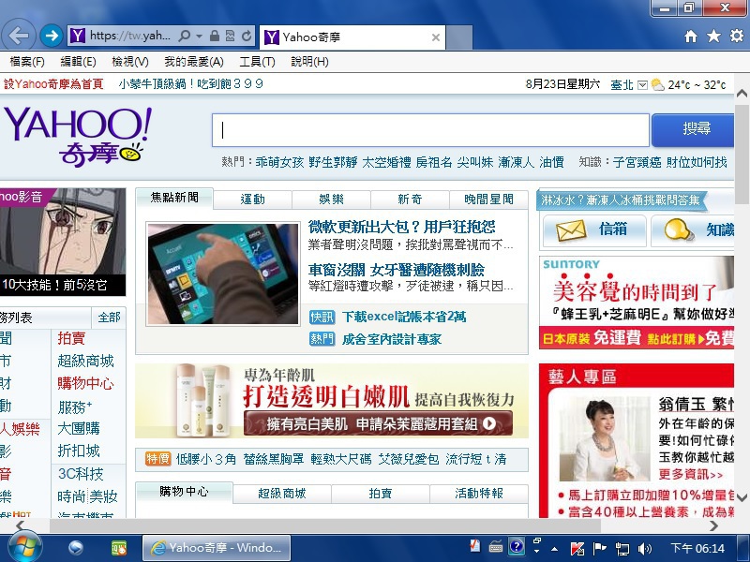Select the 超級商城 shopping tab
The width and height of the screenshot is (750, 562).
pyautogui.click(x=282, y=494)
